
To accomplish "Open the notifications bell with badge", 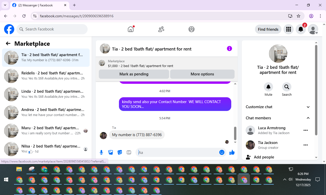I will pyautogui.click(x=301, y=29).
